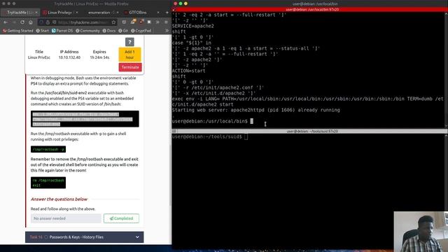Show hidden bookmarks overflow chevron
448x252 pixels.
click(x=167, y=31)
